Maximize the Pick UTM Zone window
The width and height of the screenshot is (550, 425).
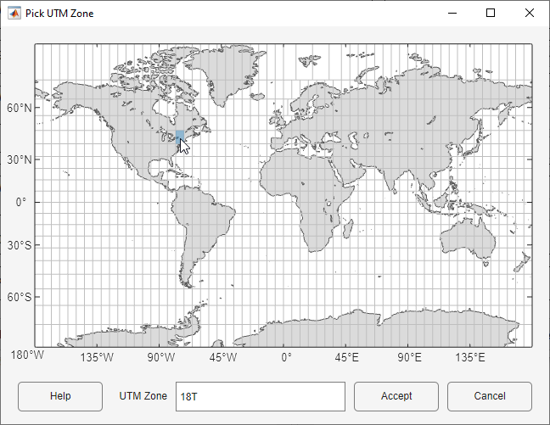coord(491,14)
